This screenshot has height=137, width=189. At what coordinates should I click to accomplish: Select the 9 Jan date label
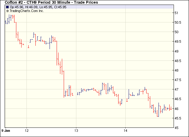click(6, 130)
